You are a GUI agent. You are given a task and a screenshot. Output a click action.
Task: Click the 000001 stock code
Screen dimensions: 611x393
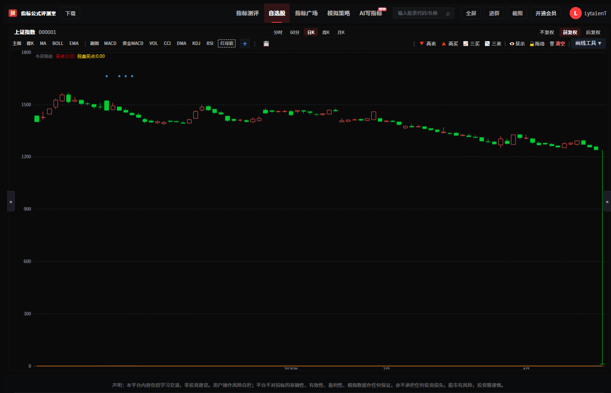click(x=48, y=32)
